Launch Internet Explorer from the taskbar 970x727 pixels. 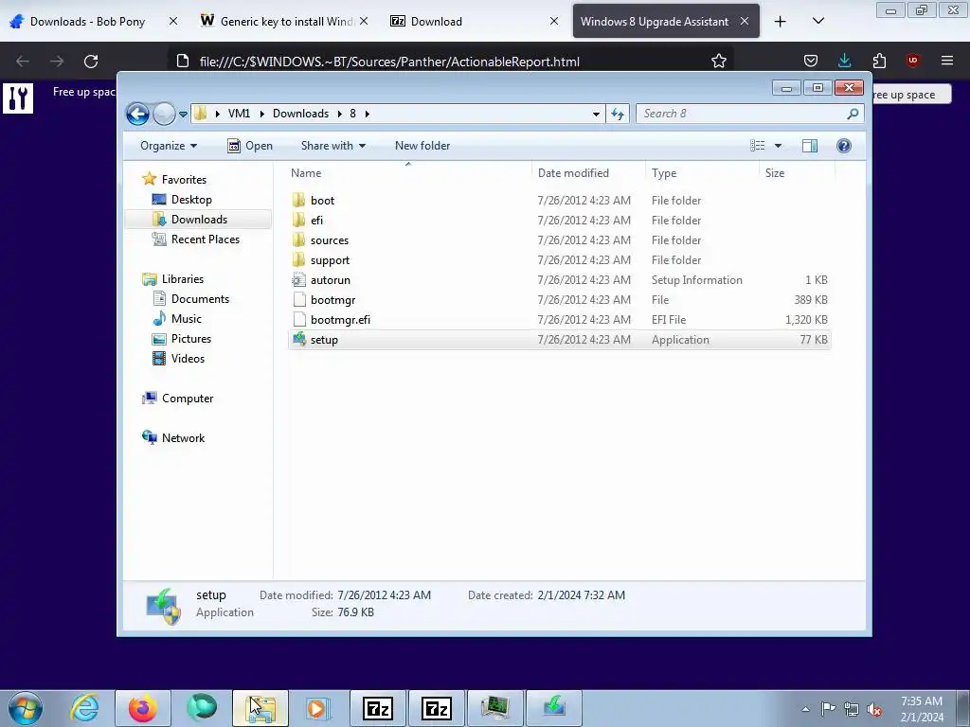click(84, 708)
